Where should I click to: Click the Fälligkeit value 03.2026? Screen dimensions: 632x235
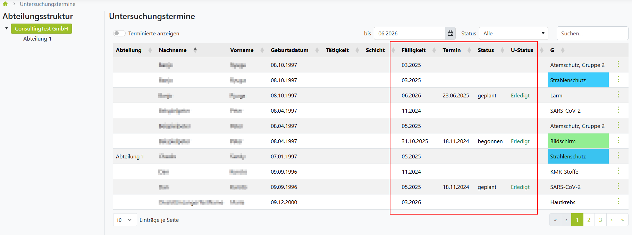pos(411,202)
